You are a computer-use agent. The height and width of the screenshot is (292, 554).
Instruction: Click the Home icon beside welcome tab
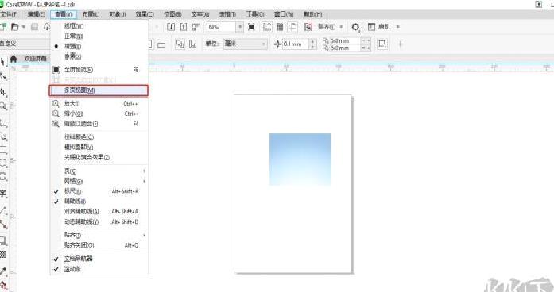14,59
